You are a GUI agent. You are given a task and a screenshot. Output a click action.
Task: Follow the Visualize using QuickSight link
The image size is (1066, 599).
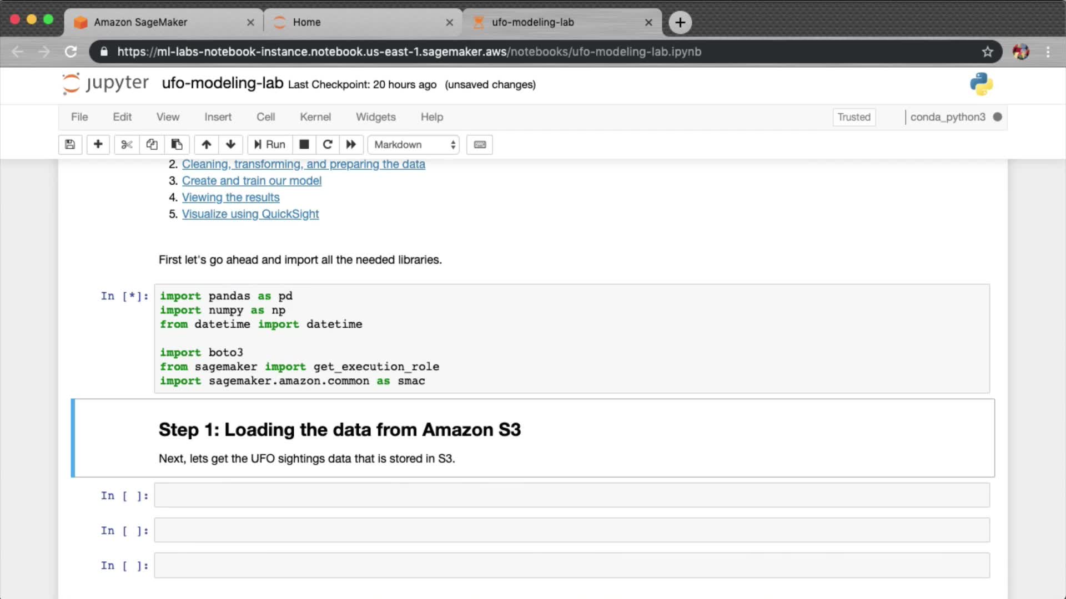tap(250, 214)
